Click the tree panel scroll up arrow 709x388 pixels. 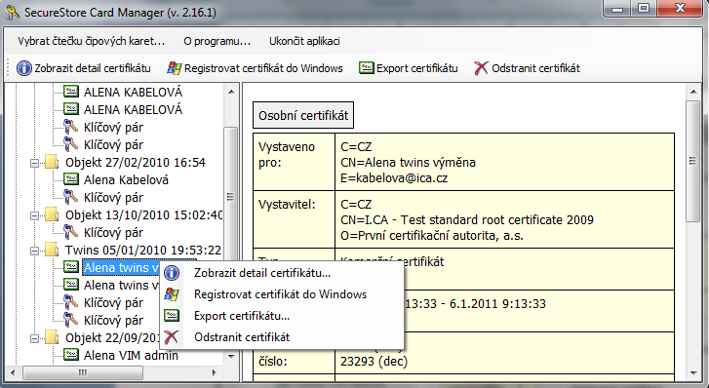pos(231,92)
